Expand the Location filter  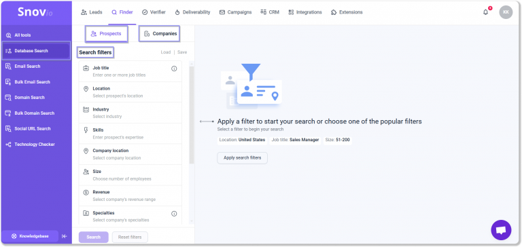[x=130, y=92]
